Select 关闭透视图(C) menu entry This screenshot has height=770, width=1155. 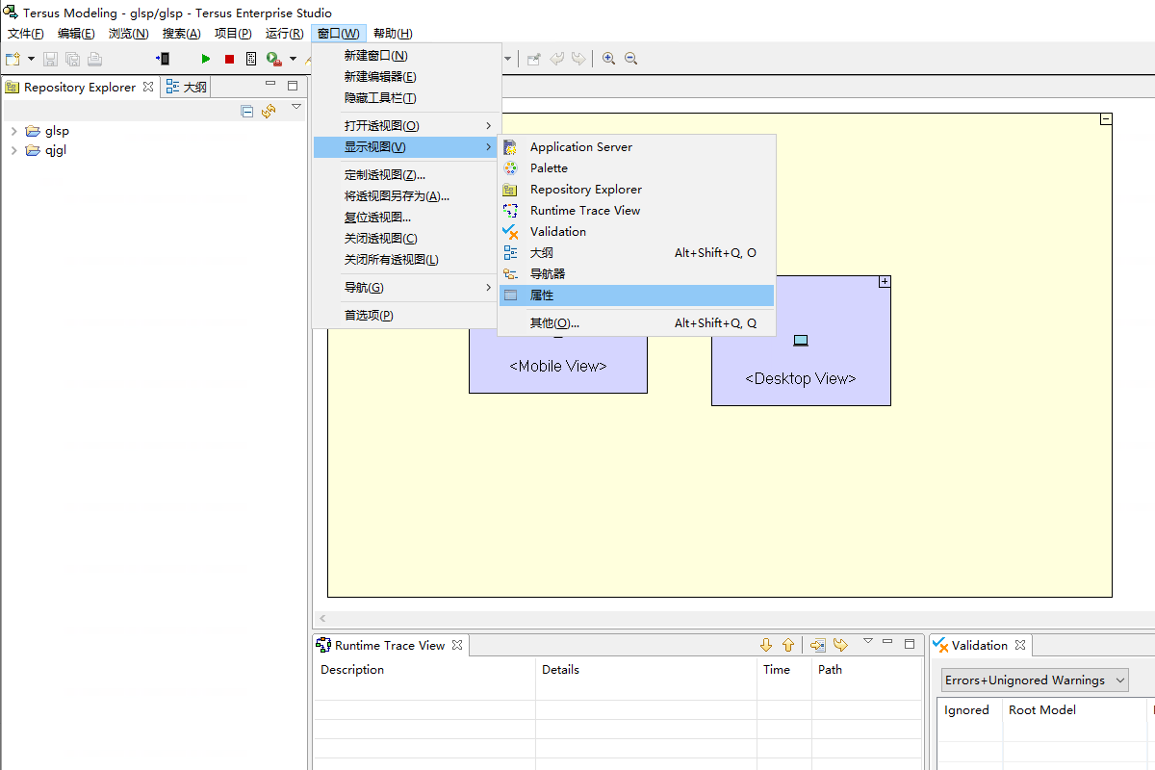(x=406, y=239)
